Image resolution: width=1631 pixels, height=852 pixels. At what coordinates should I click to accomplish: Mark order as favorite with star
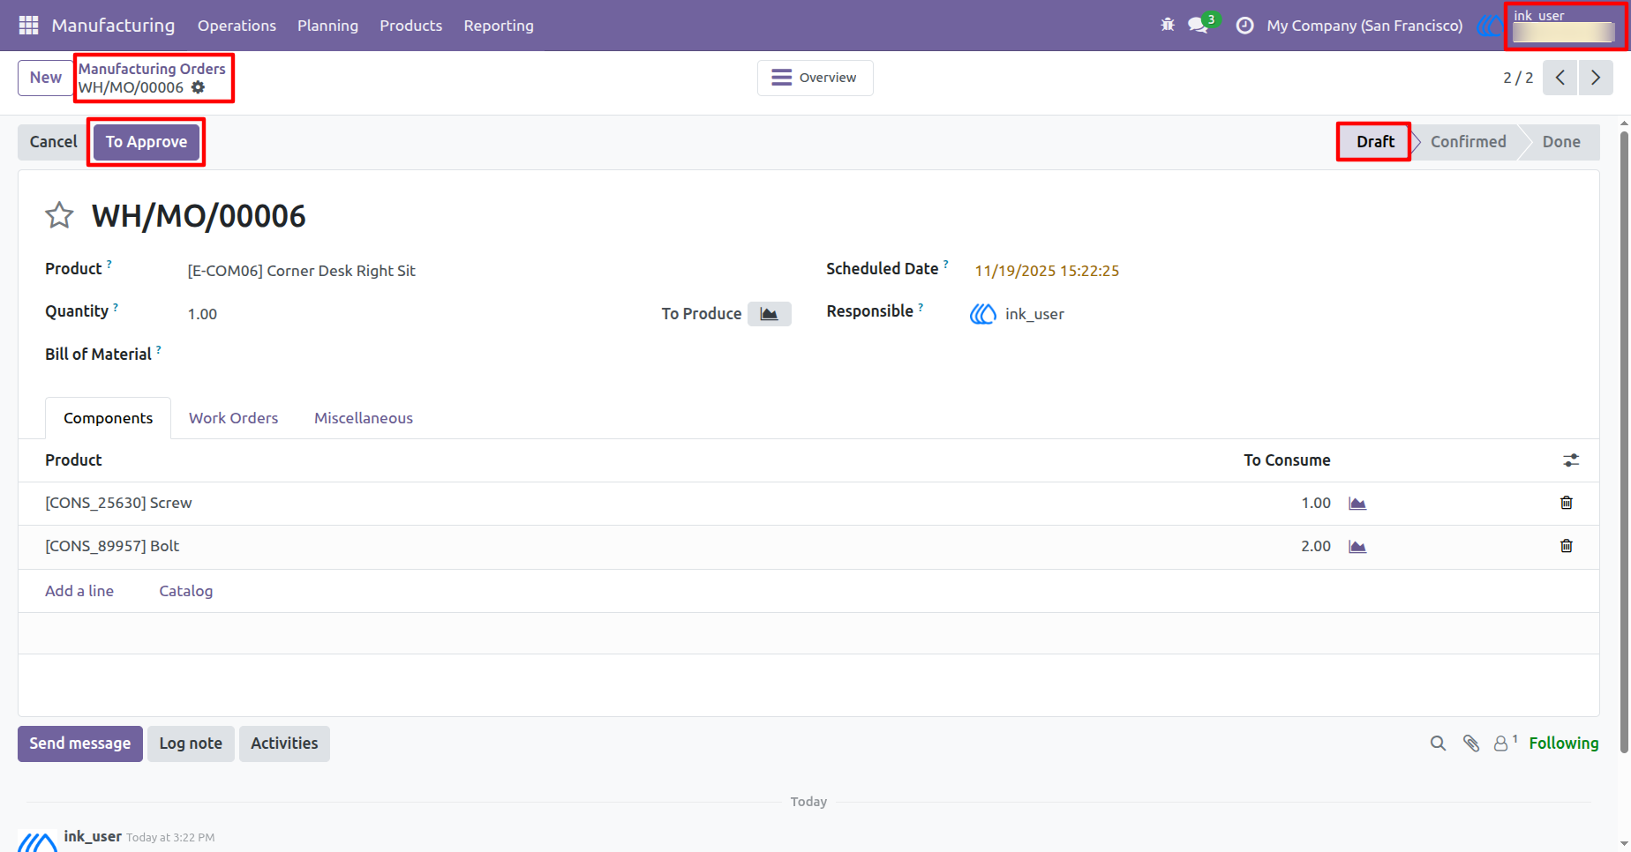(59, 215)
